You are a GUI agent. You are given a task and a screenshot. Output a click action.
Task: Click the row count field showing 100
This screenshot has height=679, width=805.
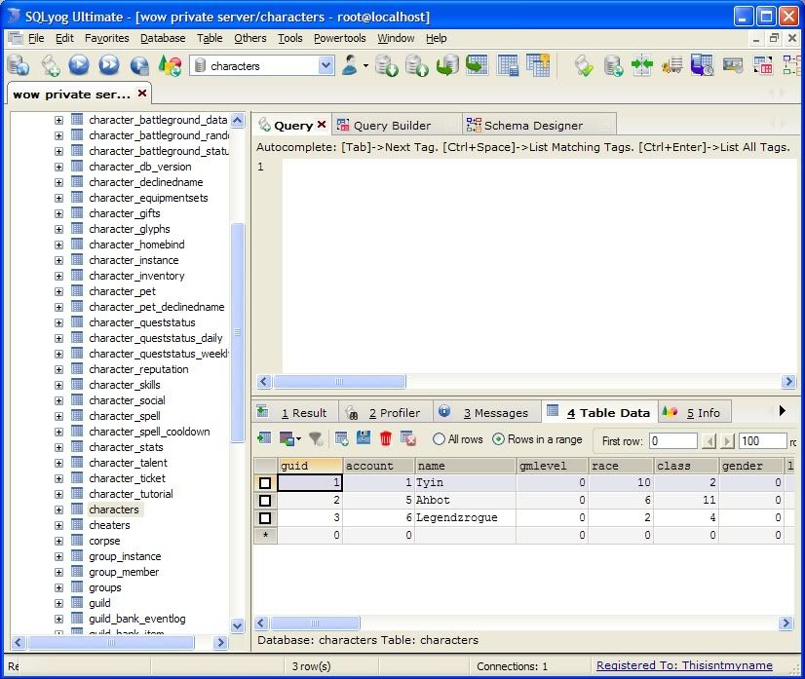(x=762, y=441)
